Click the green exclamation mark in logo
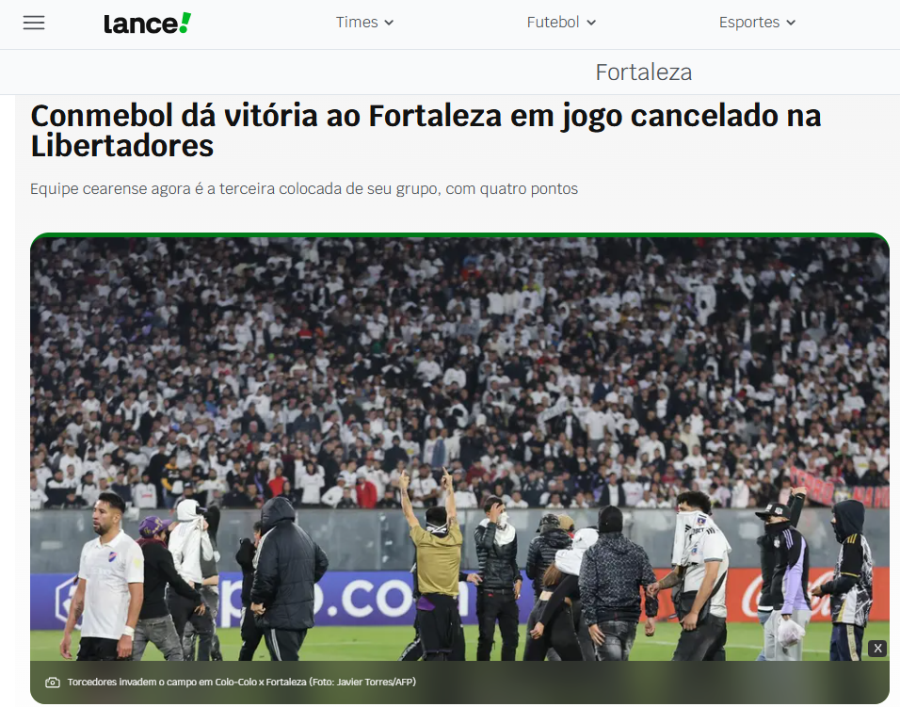The image size is (900, 707). (x=185, y=23)
